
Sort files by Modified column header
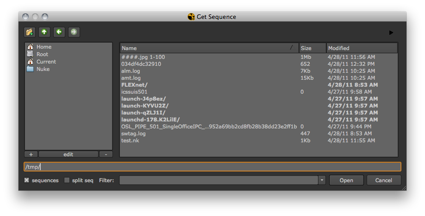(361, 48)
